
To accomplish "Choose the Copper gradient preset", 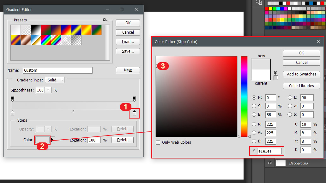I will 26,40.
